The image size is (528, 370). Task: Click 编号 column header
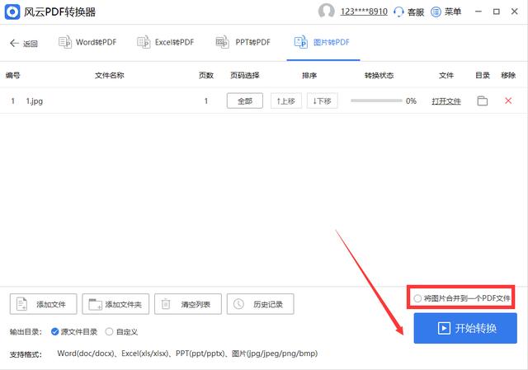click(13, 75)
